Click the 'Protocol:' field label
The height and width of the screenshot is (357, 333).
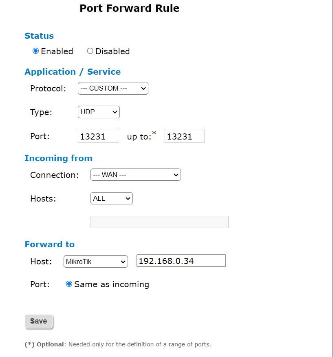click(x=48, y=89)
